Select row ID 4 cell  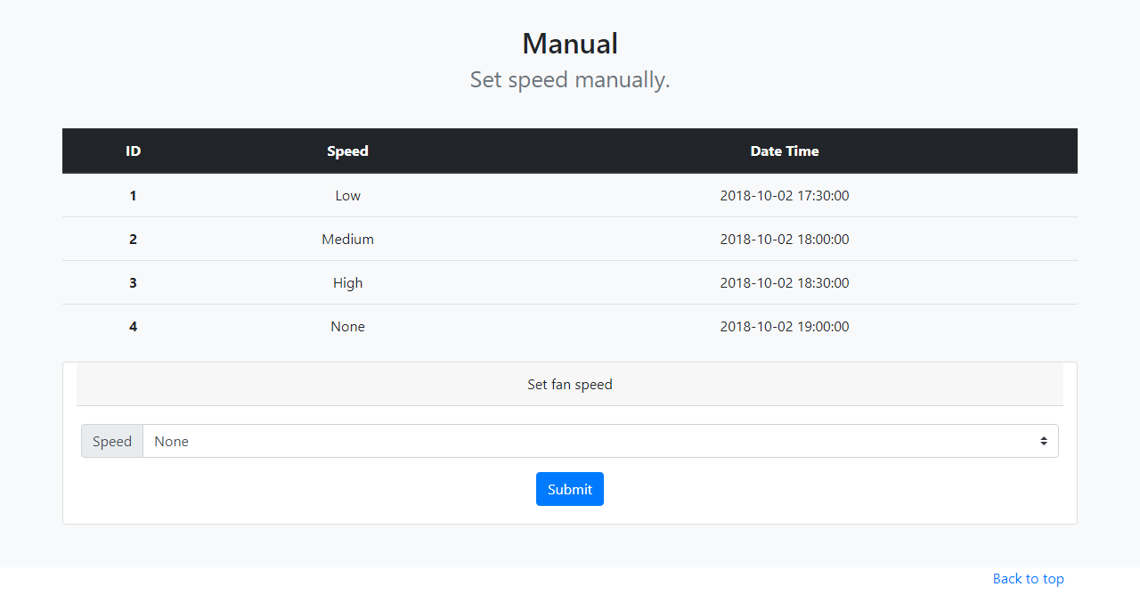pos(133,326)
